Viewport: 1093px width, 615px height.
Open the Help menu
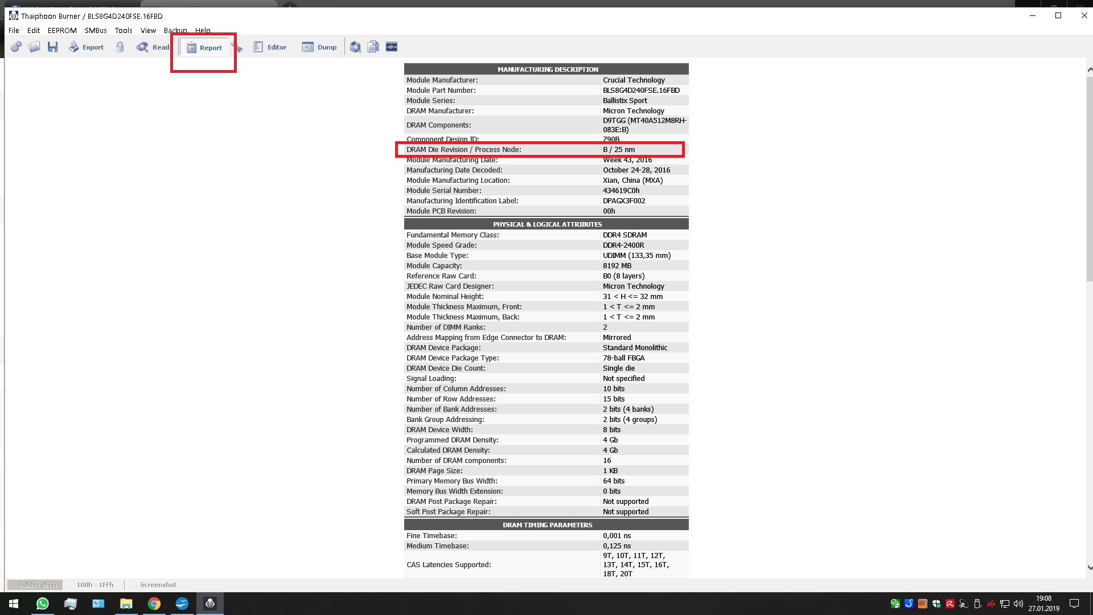203,31
